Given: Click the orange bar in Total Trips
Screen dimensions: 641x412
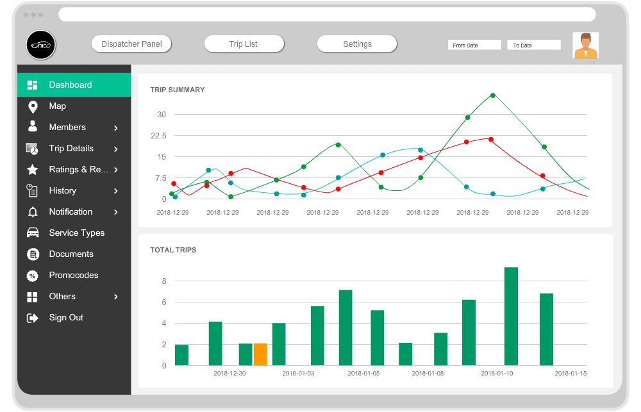Looking at the screenshot, I should pos(260,354).
